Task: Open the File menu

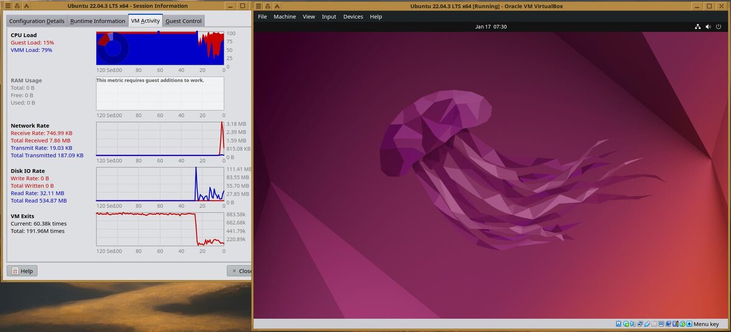Action: pyautogui.click(x=263, y=16)
